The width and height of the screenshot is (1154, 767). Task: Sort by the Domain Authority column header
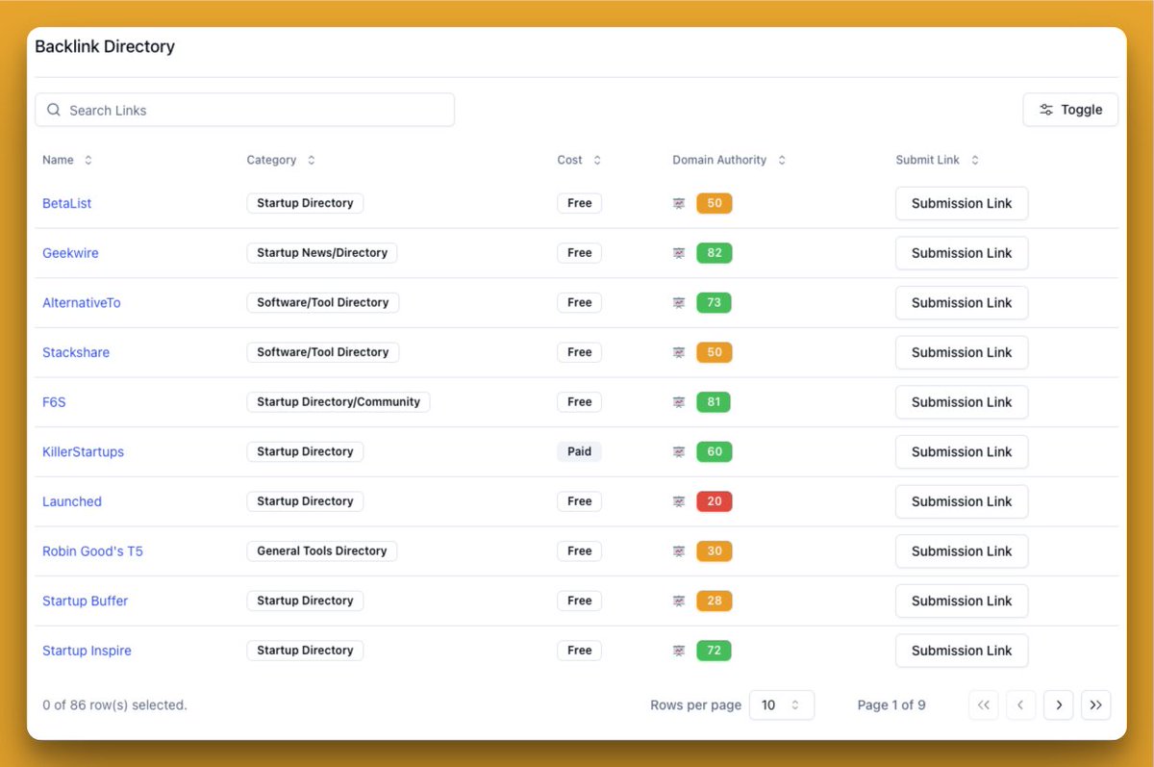(x=729, y=160)
